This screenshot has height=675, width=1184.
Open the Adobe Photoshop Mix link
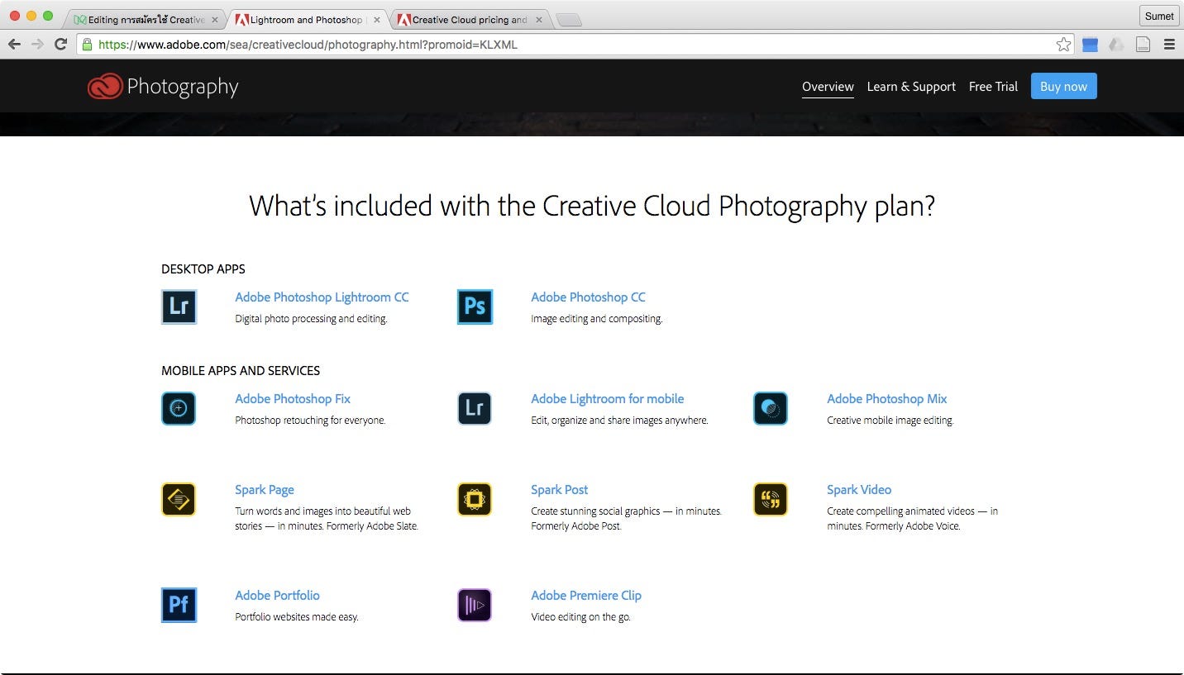point(886,399)
